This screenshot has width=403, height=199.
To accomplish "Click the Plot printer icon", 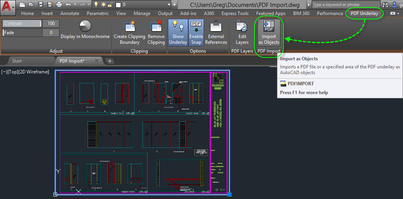I will click(x=59, y=5).
